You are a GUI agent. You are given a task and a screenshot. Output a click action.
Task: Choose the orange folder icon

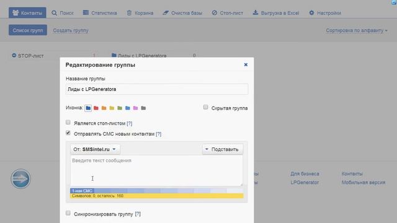coord(104,108)
